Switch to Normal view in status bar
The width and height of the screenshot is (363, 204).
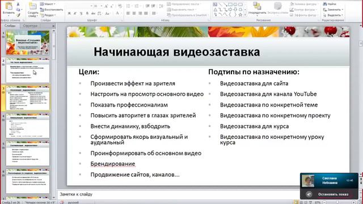point(296,202)
